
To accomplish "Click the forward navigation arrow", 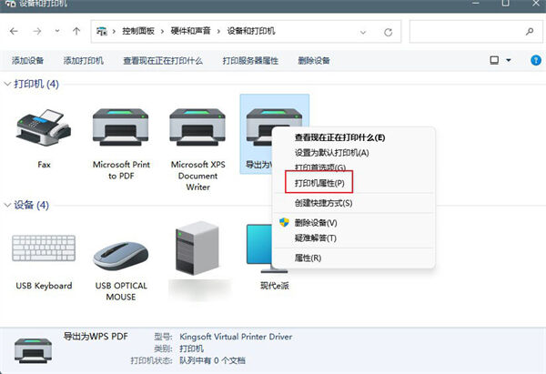I will 37,31.
